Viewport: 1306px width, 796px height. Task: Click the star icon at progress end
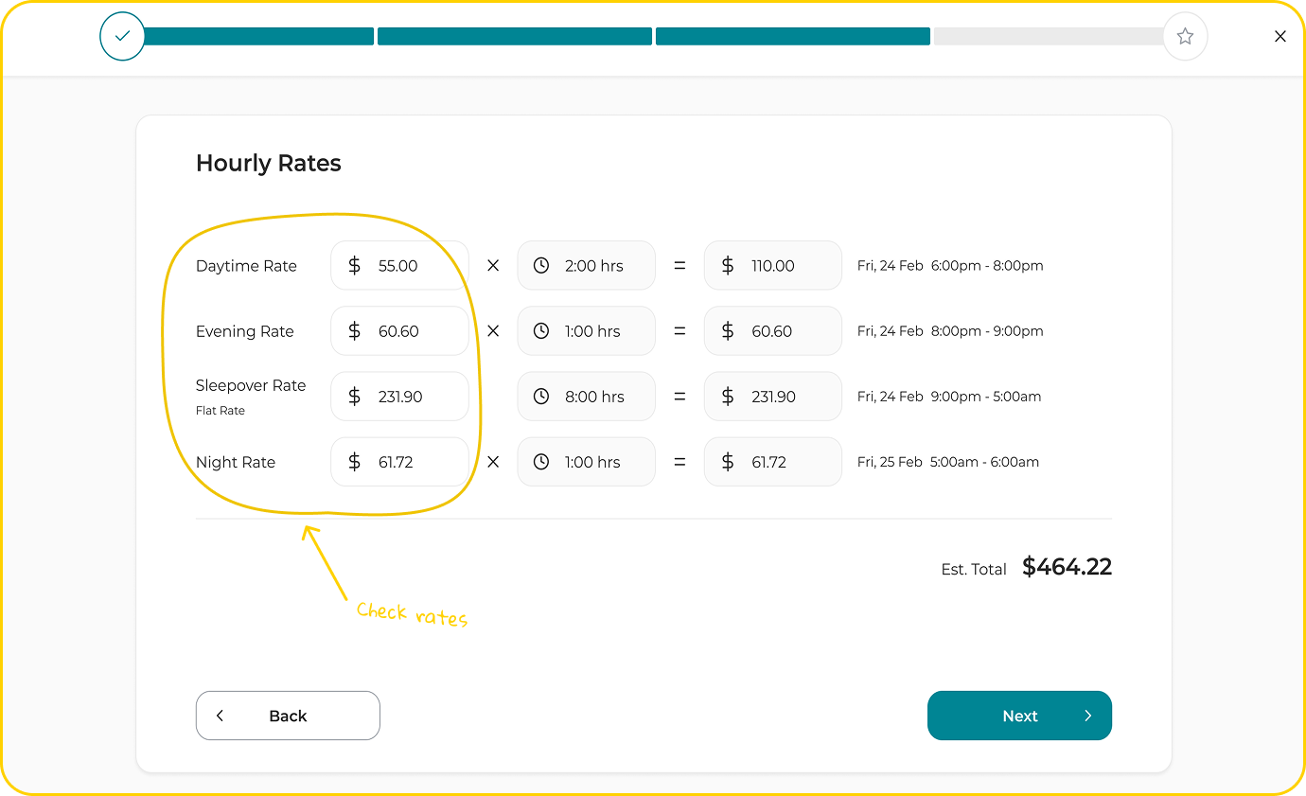coord(1185,37)
